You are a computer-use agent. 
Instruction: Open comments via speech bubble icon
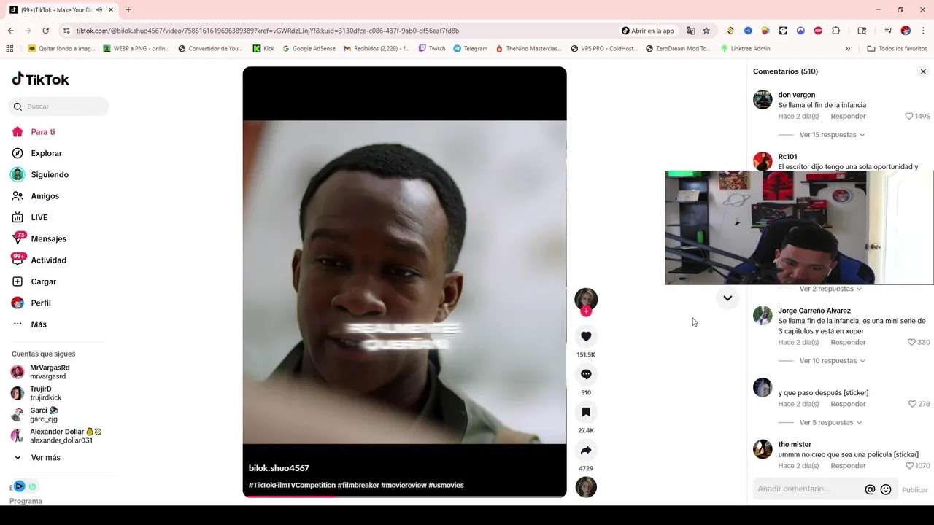coord(586,374)
